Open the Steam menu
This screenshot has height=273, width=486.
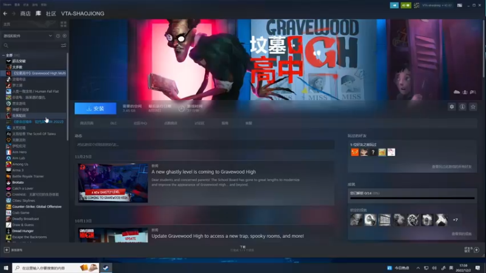tap(7, 5)
